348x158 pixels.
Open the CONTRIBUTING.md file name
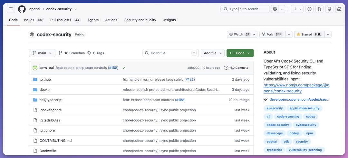tap(56, 141)
